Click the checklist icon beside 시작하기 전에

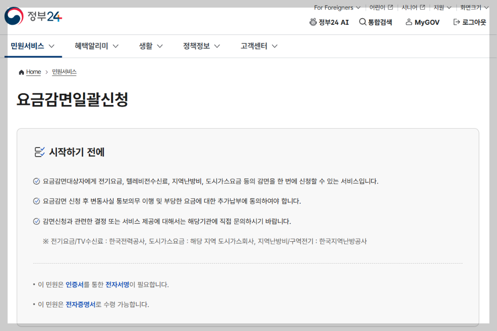(40, 152)
